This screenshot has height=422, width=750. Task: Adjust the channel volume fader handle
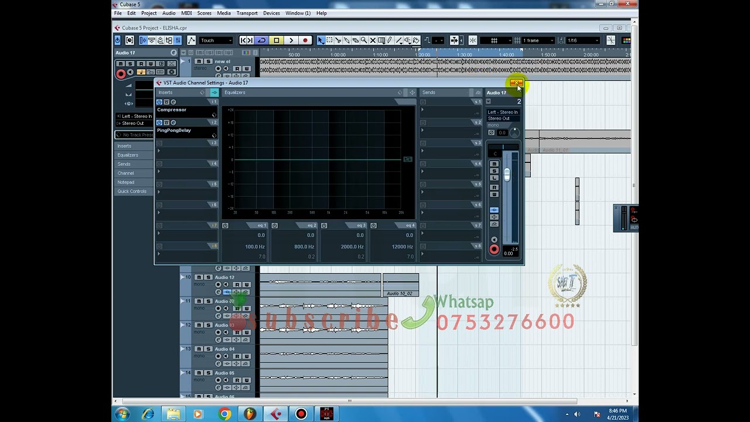(507, 174)
